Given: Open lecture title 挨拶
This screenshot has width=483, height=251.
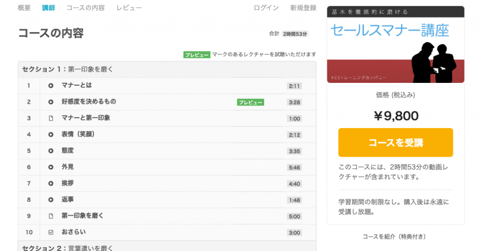Looking at the screenshot, I should coord(67,183).
